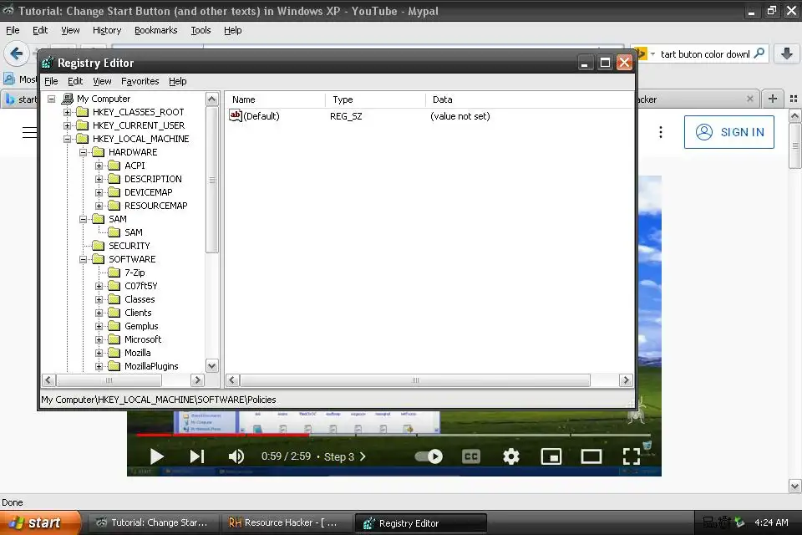Select the DEVICEMAP key
This screenshot has width=802, height=535.
click(x=149, y=192)
